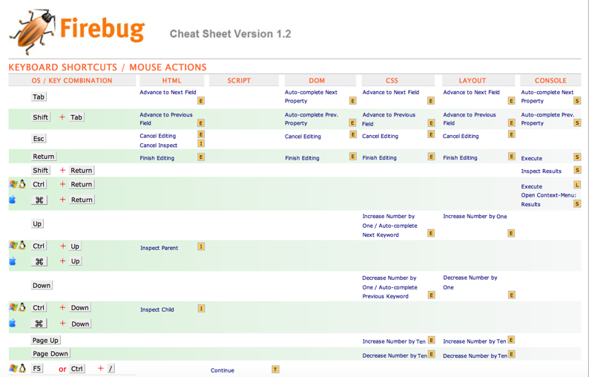
Task: Select the HTML column header
Action: 171,80
